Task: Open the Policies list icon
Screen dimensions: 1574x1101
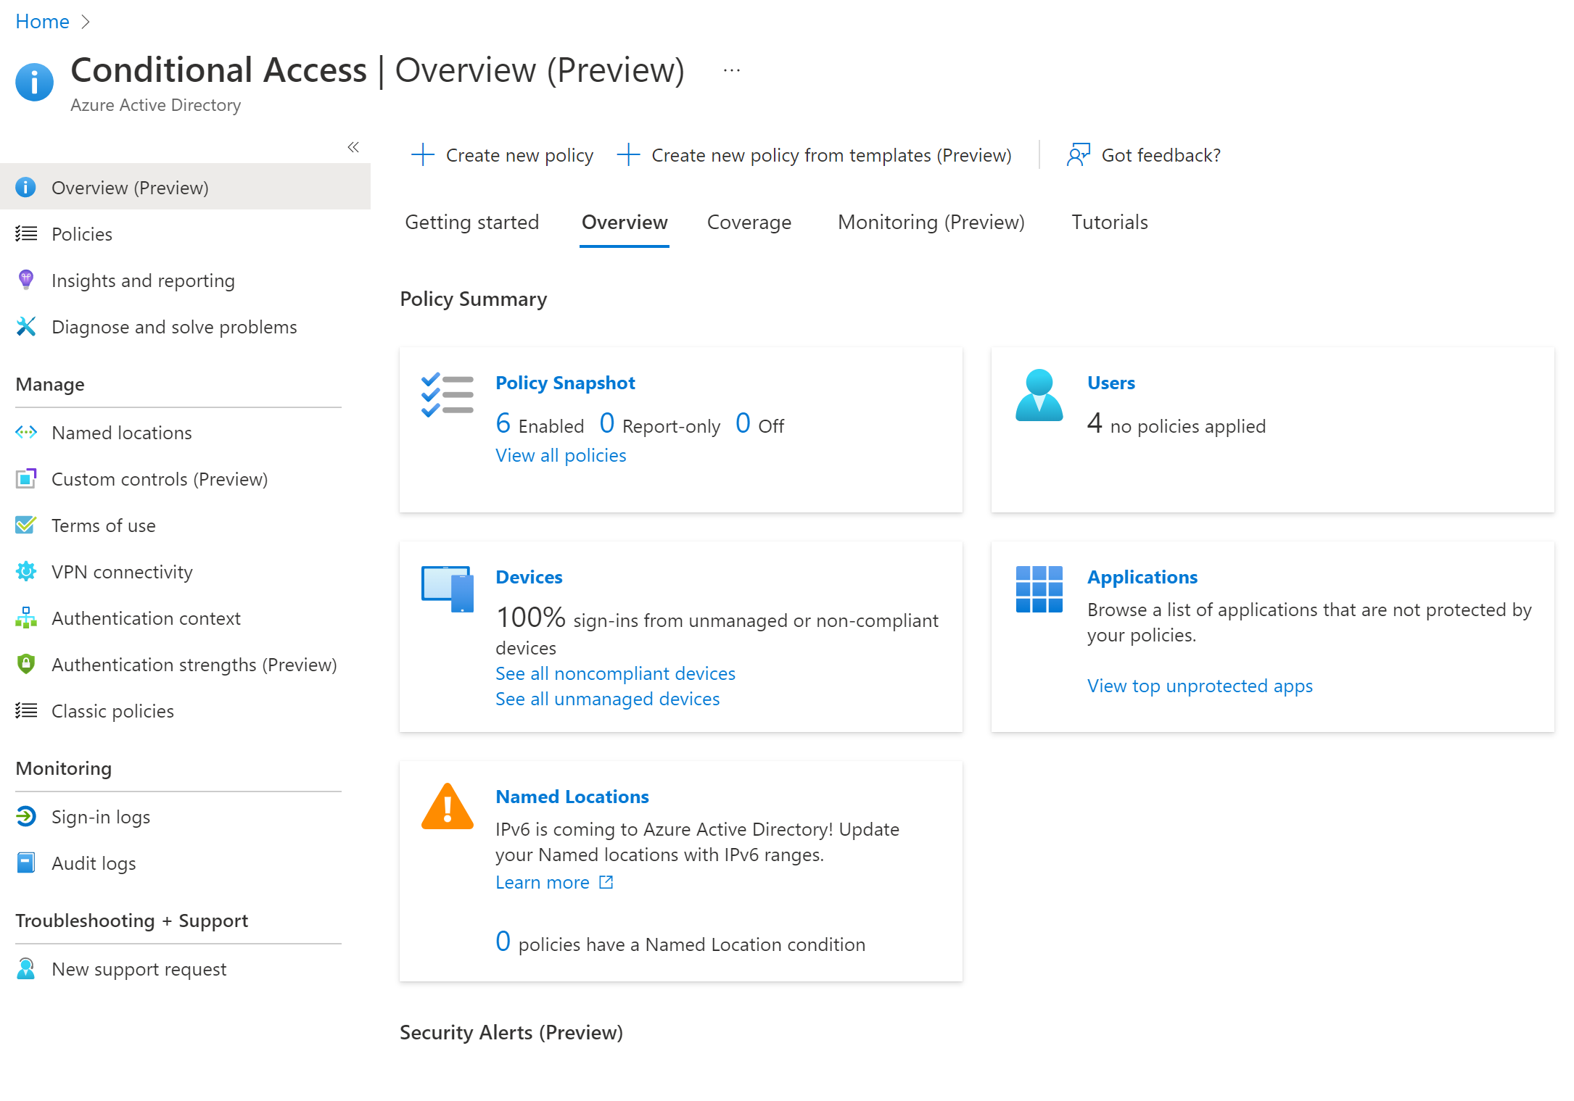Action: [26, 234]
